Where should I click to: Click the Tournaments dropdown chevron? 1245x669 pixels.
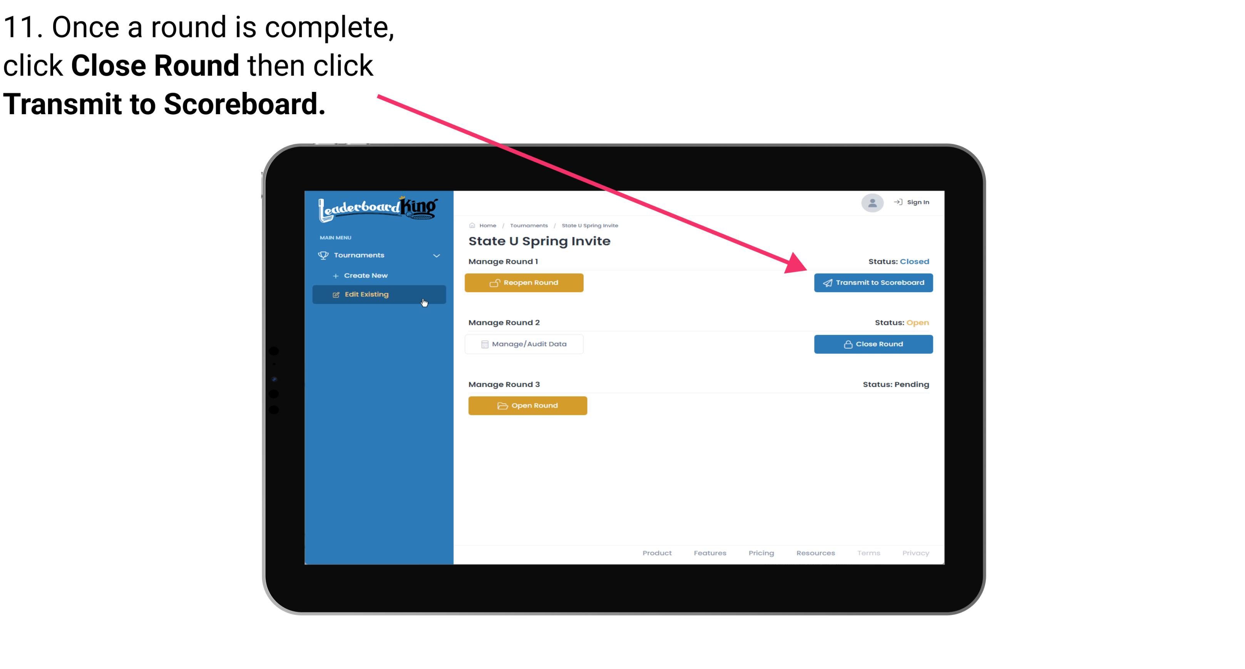coord(436,254)
